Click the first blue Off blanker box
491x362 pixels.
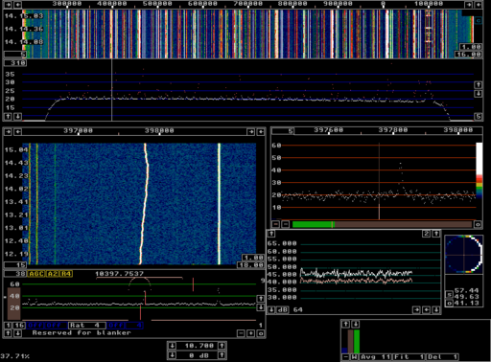pos(35,326)
